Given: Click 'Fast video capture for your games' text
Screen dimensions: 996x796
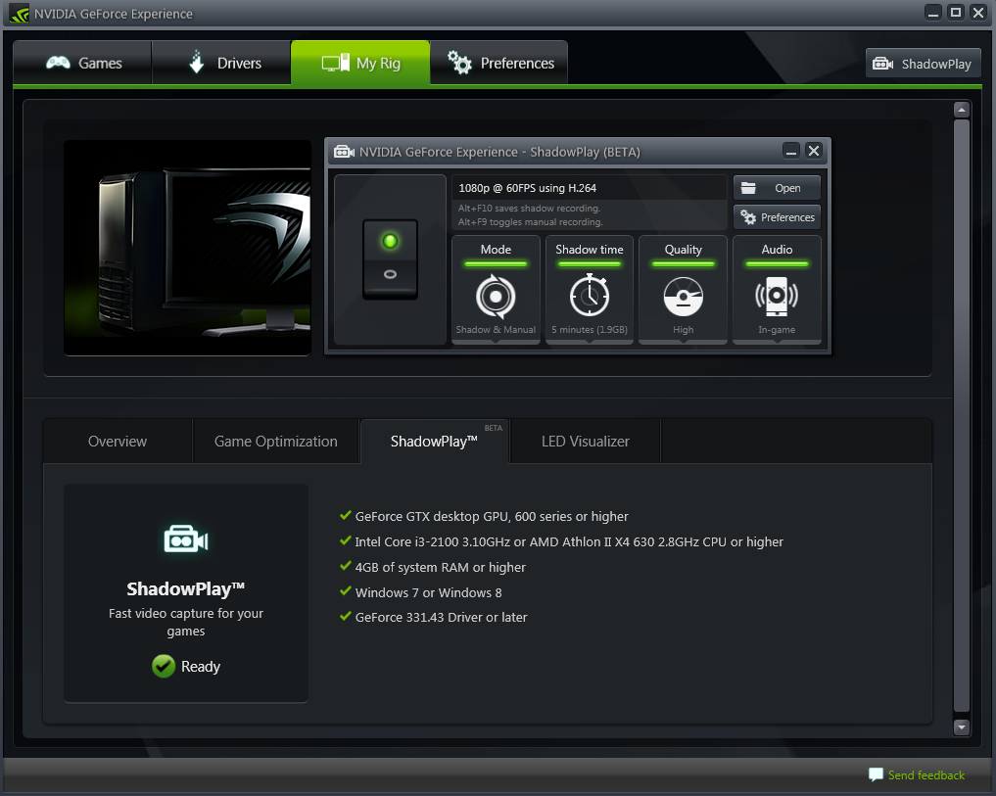Looking at the screenshot, I should tap(185, 622).
